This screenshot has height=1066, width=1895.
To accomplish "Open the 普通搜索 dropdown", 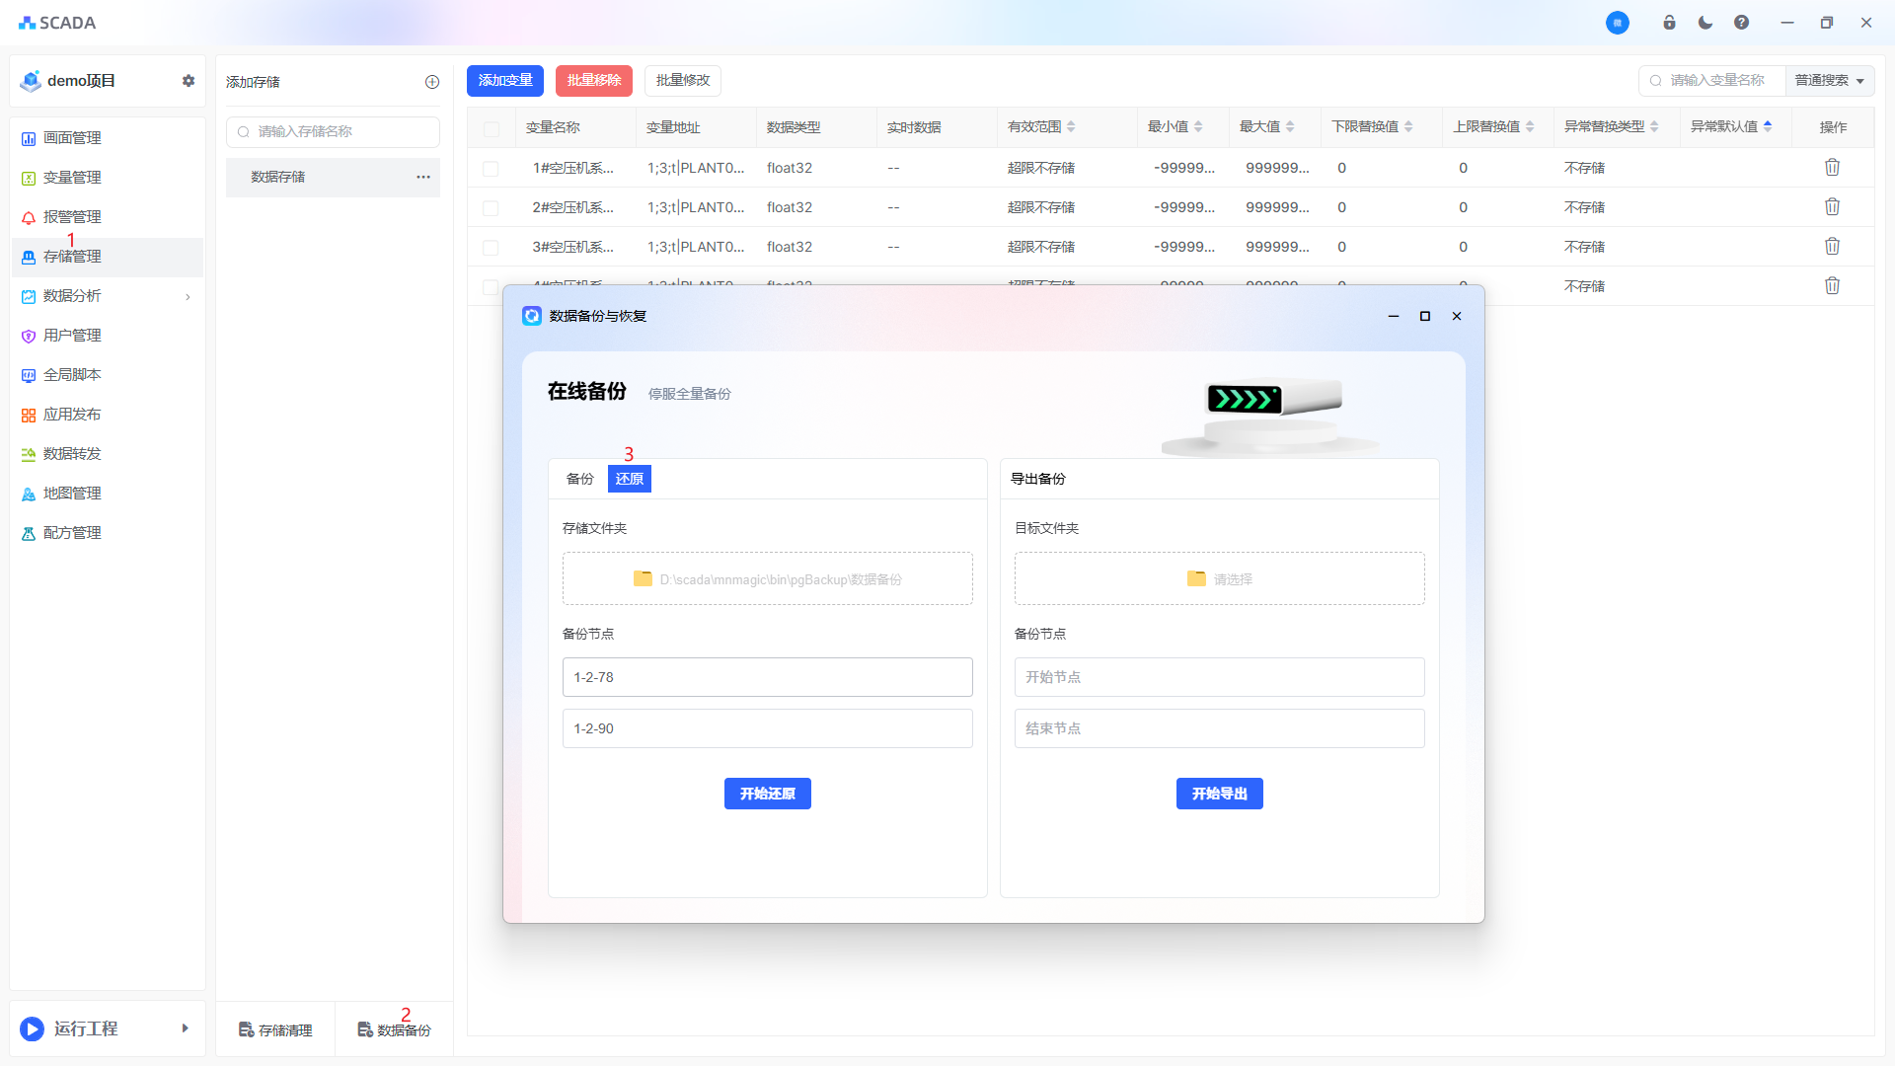I will (1829, 81).
